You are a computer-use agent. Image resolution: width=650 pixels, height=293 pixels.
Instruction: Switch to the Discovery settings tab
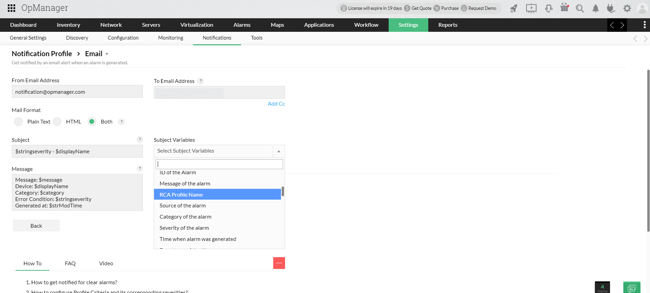(x=77, y=38)
